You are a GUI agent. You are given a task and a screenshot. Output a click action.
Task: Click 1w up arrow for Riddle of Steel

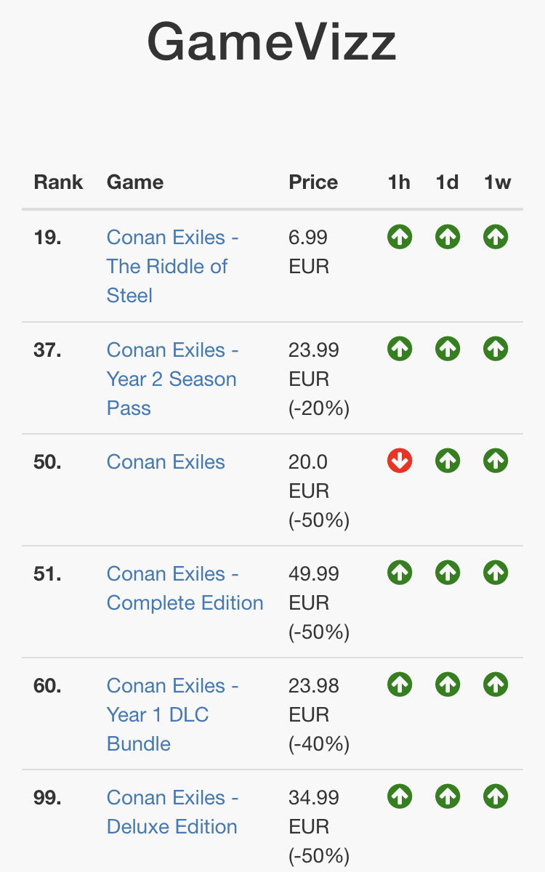[496, 237]
